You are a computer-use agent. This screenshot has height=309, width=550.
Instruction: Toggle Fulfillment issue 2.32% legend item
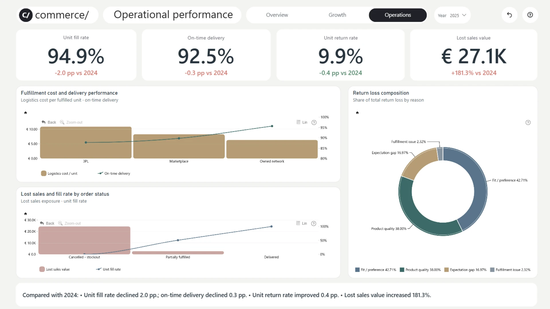coord(510,270)
